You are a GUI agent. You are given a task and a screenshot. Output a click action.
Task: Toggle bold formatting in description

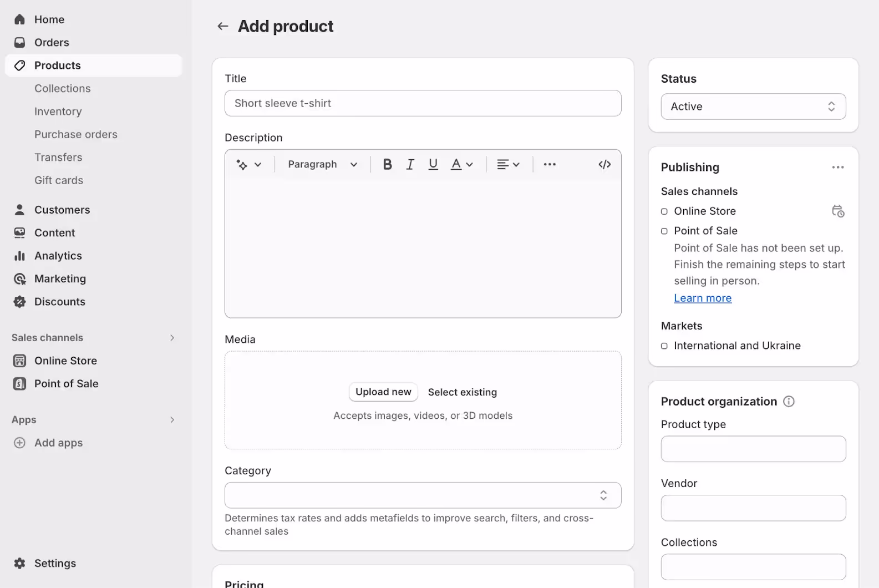pos(387,164)
